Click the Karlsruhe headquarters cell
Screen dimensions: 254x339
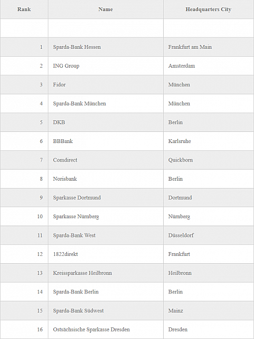[x=209, y=141]
